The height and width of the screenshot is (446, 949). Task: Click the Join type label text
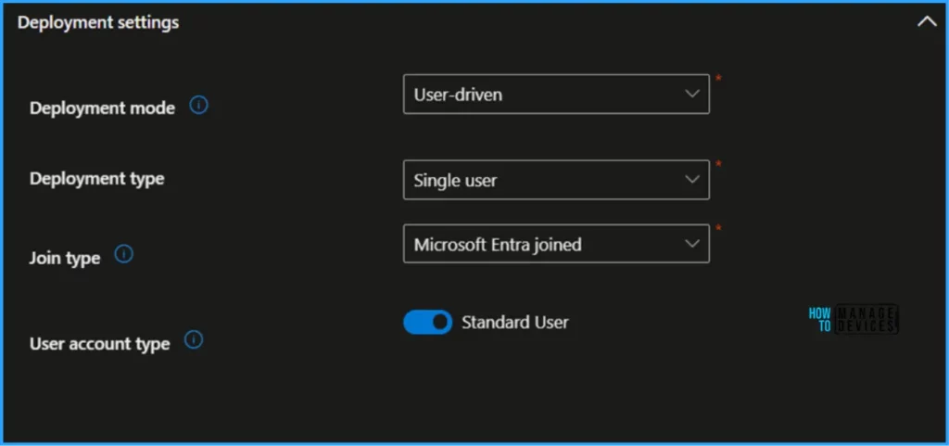[65, 259]
